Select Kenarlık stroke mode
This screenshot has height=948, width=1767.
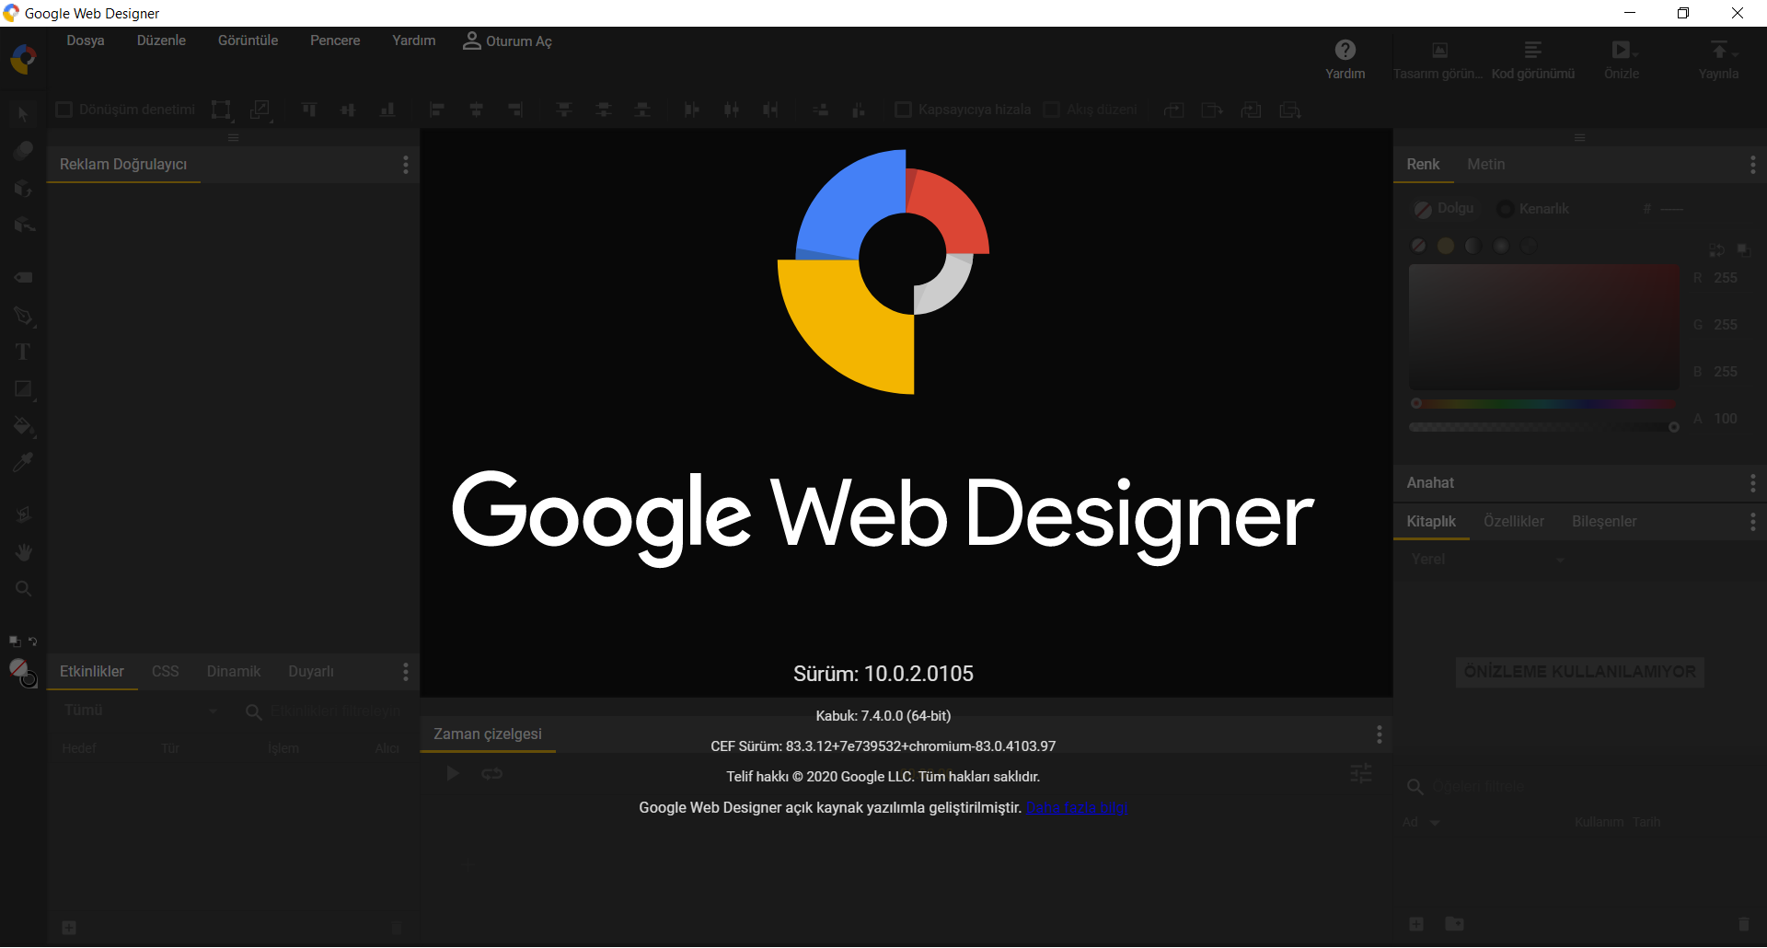point(1532,209)
